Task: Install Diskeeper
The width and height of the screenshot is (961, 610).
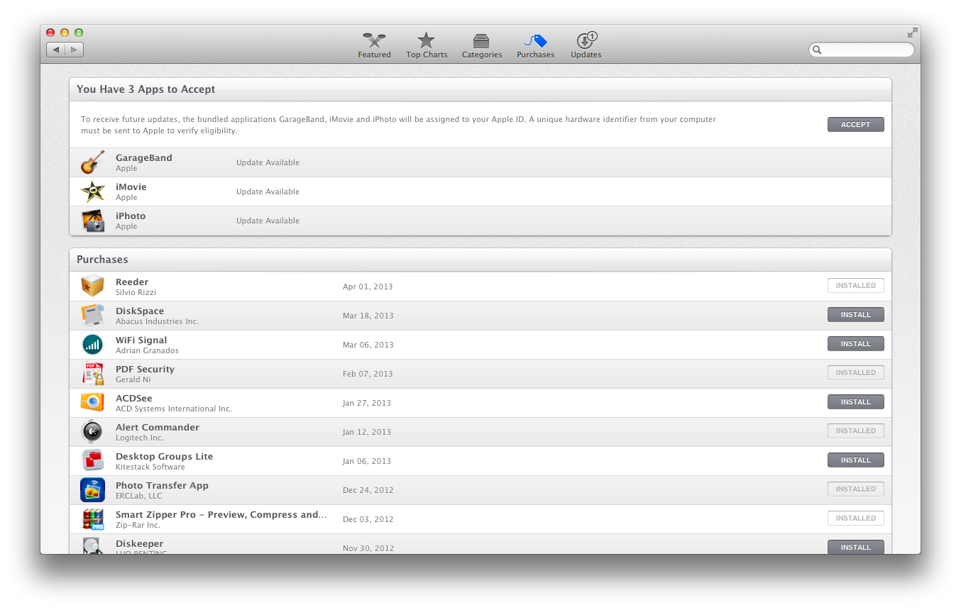Action: 855,547
